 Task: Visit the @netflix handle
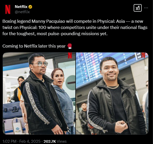tap(22, 12)
